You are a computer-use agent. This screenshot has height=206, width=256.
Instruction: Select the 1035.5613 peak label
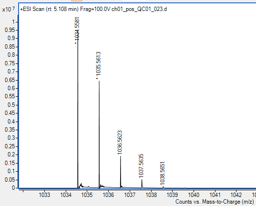coord(98,64)
